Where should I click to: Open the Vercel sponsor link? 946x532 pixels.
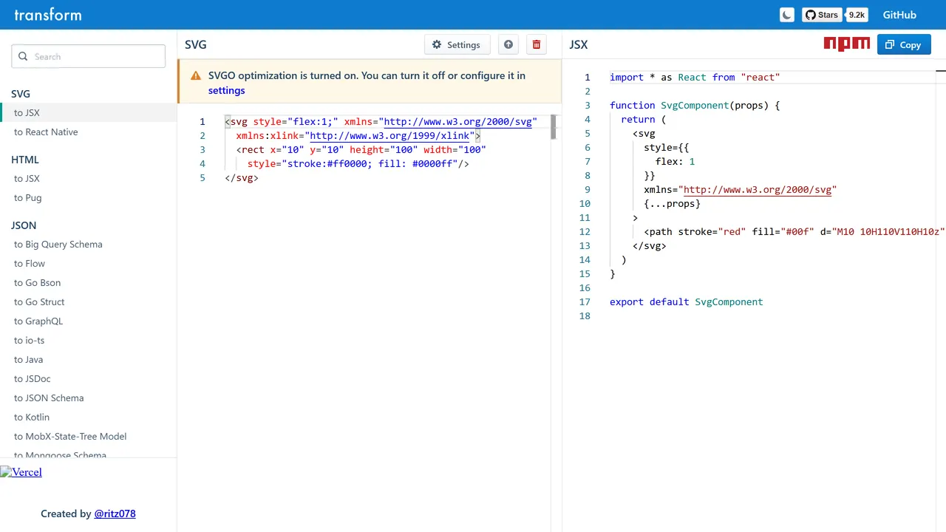(x=21, y=472)
